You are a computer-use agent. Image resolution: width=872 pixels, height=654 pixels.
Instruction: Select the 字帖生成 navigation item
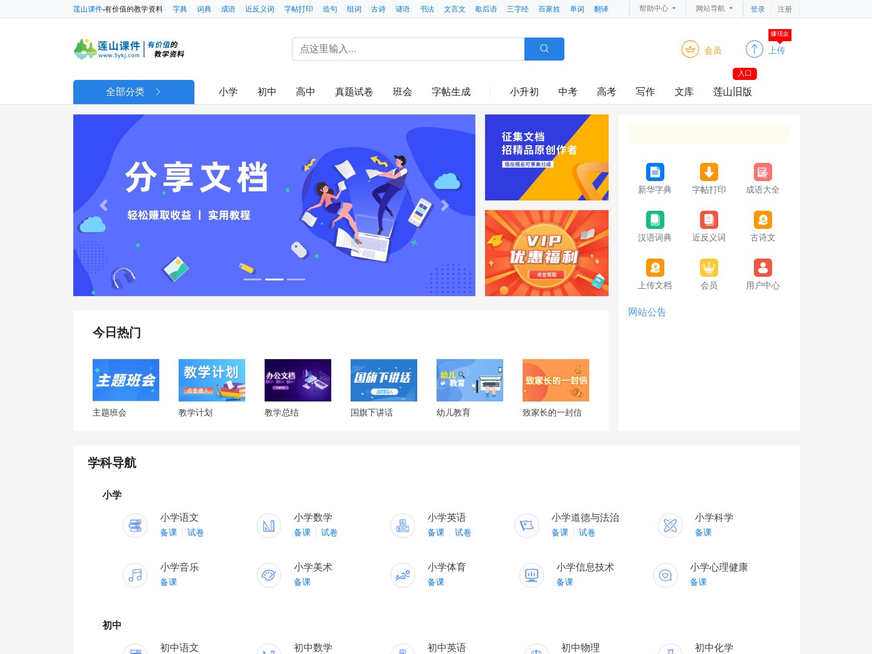(x=451, y=92)
